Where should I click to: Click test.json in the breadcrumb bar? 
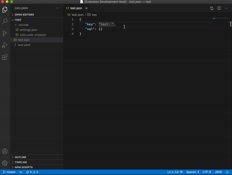(75, 15)
